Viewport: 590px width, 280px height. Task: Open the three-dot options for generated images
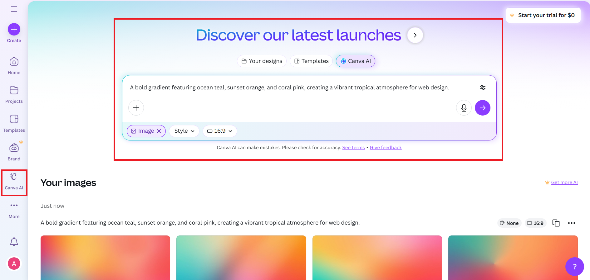[x=572, y=223]
